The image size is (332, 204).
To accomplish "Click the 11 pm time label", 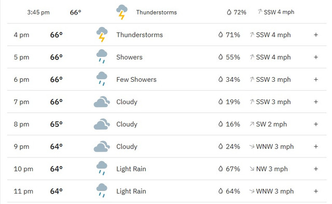I will pos(23,192).
